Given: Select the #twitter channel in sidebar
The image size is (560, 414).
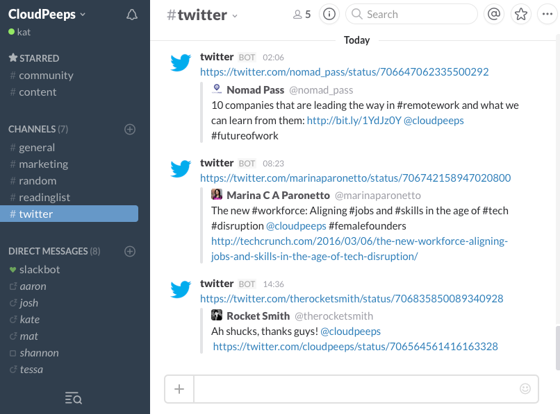Looking at the screenshot, I should 69,214.
